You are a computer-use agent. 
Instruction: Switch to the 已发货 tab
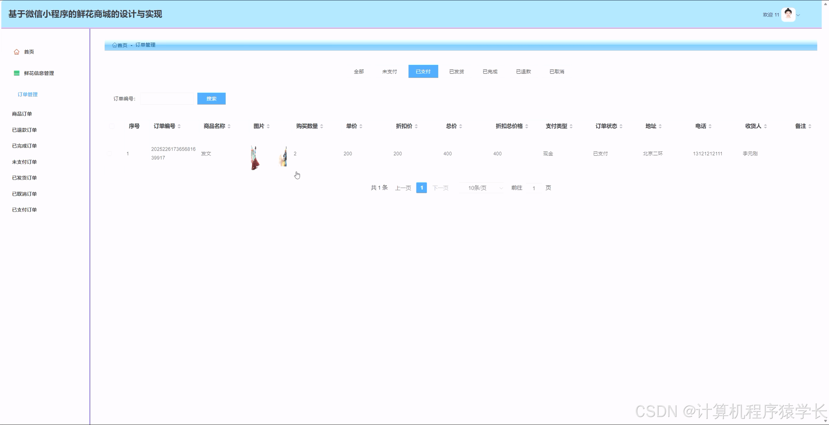[456, 71]
